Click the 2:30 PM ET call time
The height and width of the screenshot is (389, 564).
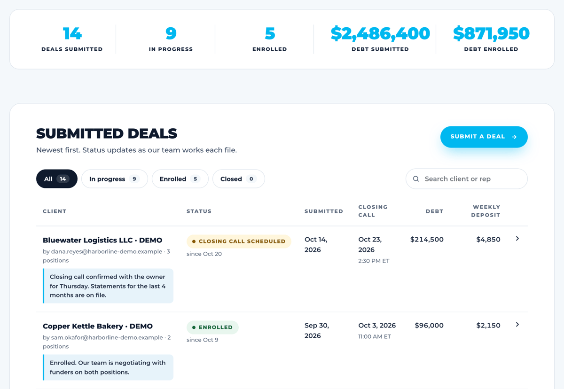(x=374, y=261)
